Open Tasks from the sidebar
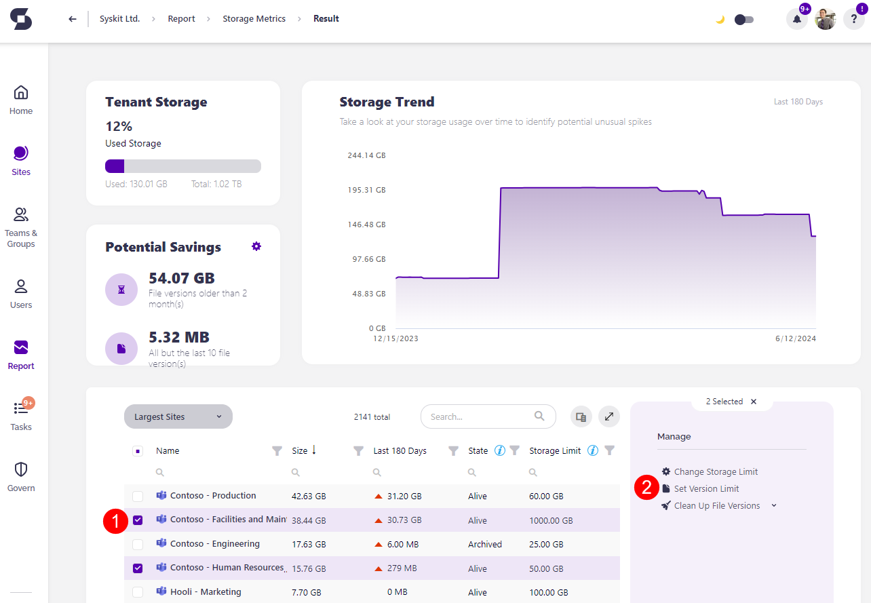871x603 pixels. point(20,414)
